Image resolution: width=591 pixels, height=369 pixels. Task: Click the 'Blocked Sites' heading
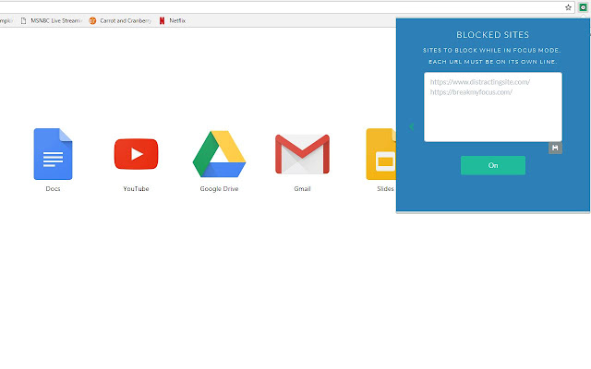click(x=492, y=35)
